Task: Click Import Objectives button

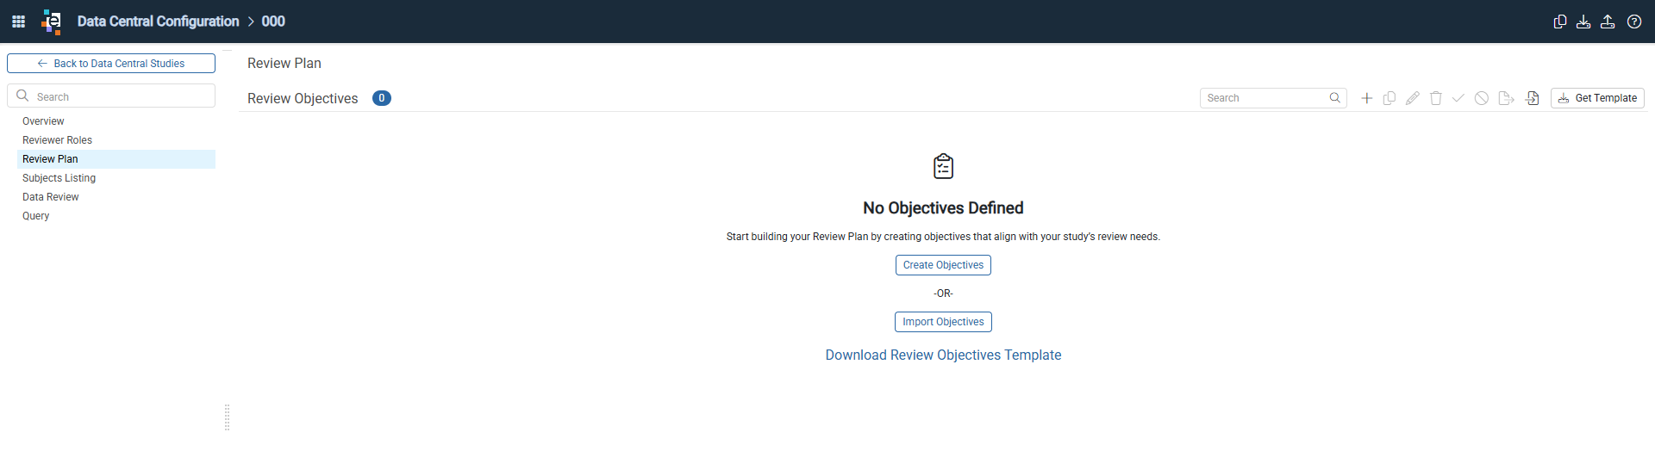Action: pyautogui.click(x=943, y=322)
